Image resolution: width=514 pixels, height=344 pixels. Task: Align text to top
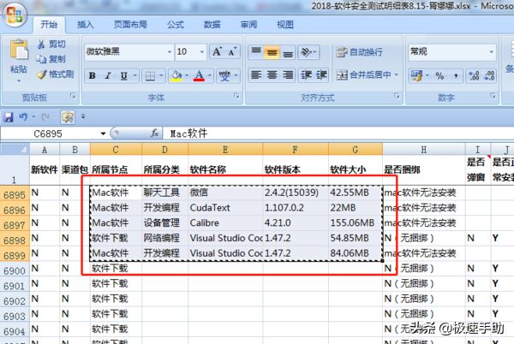(256, 51)
